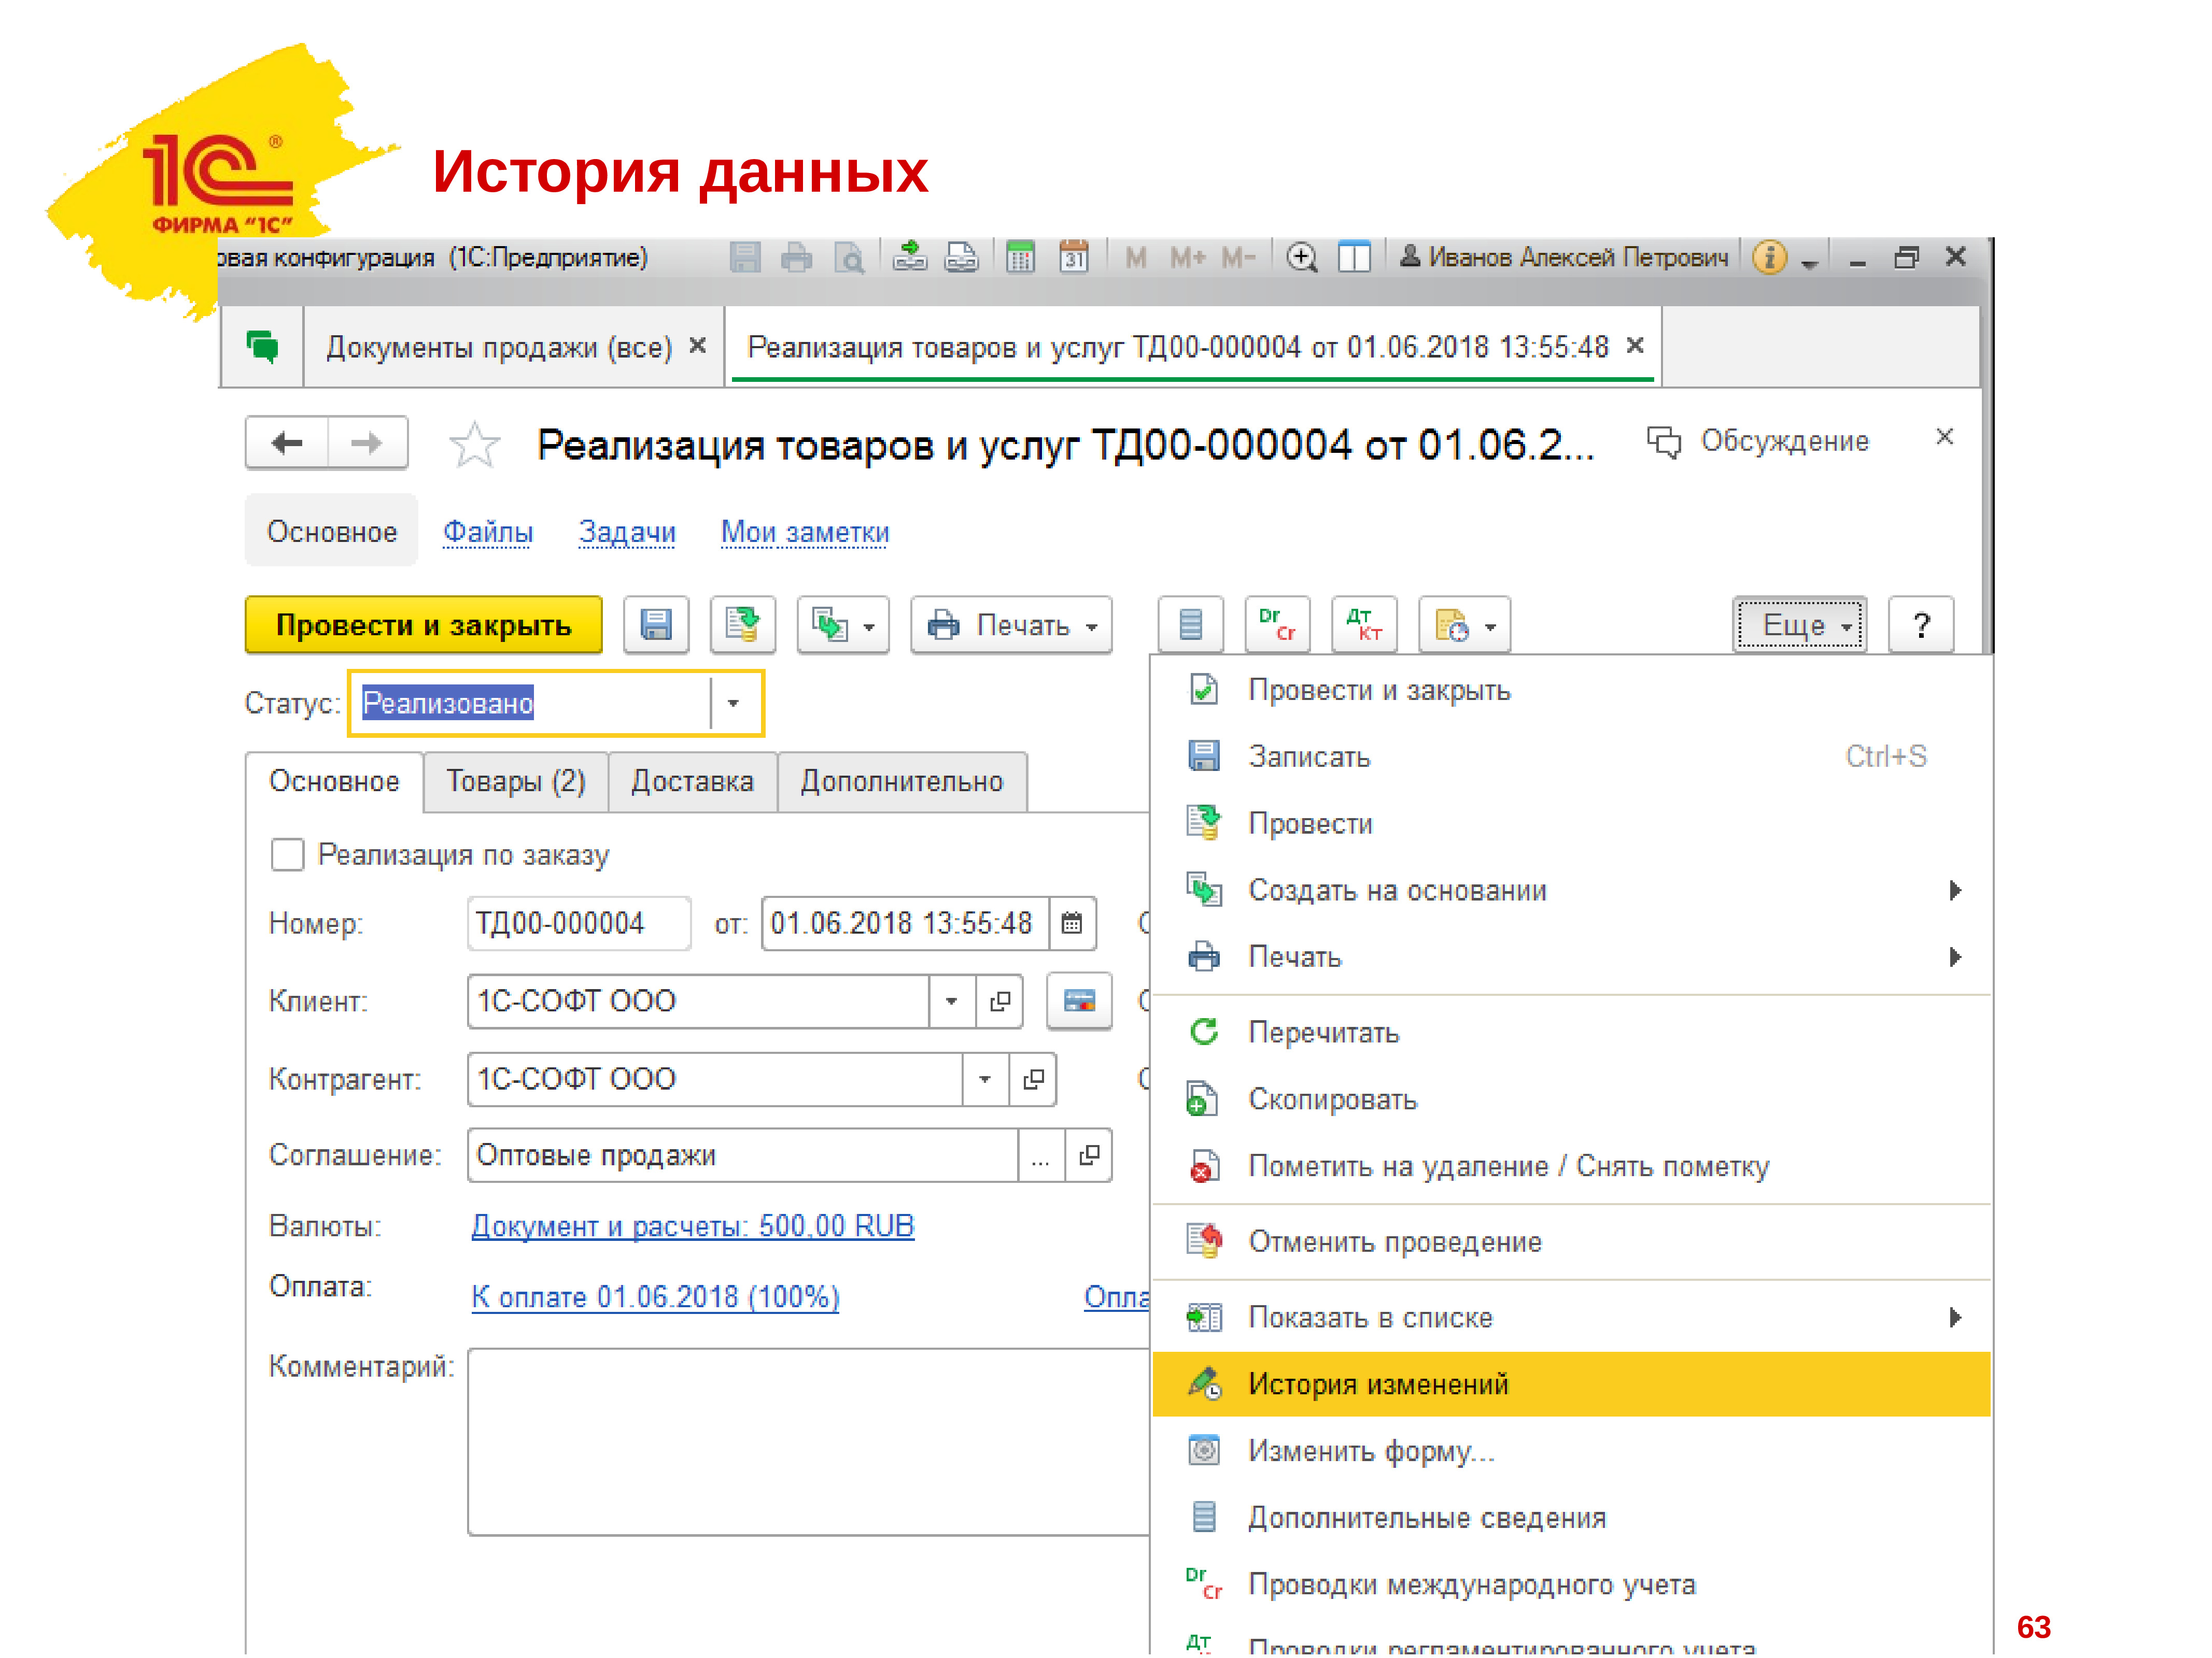This screenshot has height=1658, width=2212.
Task: Select Записать in the Еще menu
Action: (x=1571, y=757)
